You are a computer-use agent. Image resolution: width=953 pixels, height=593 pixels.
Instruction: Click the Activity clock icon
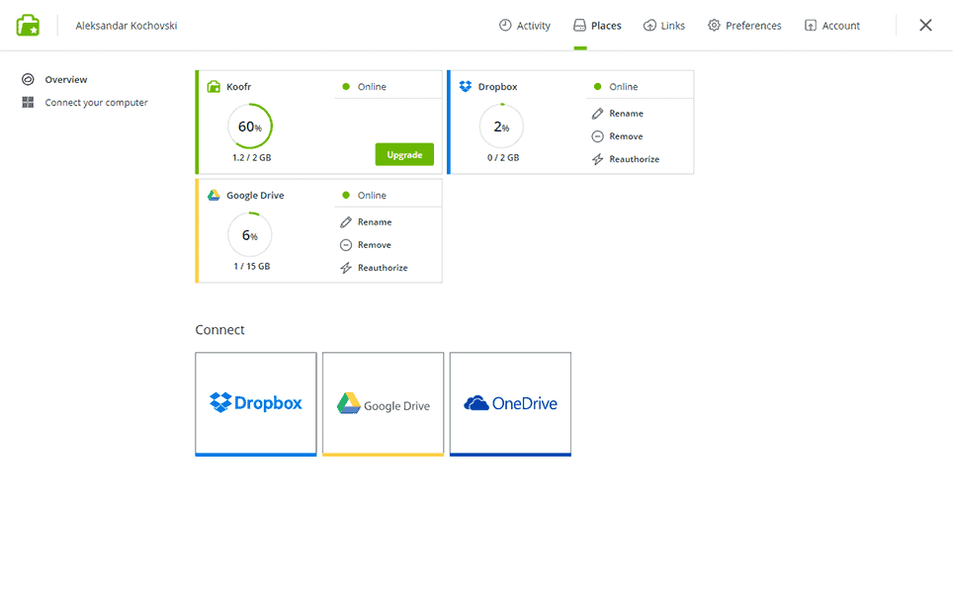(x=505, y=25)
